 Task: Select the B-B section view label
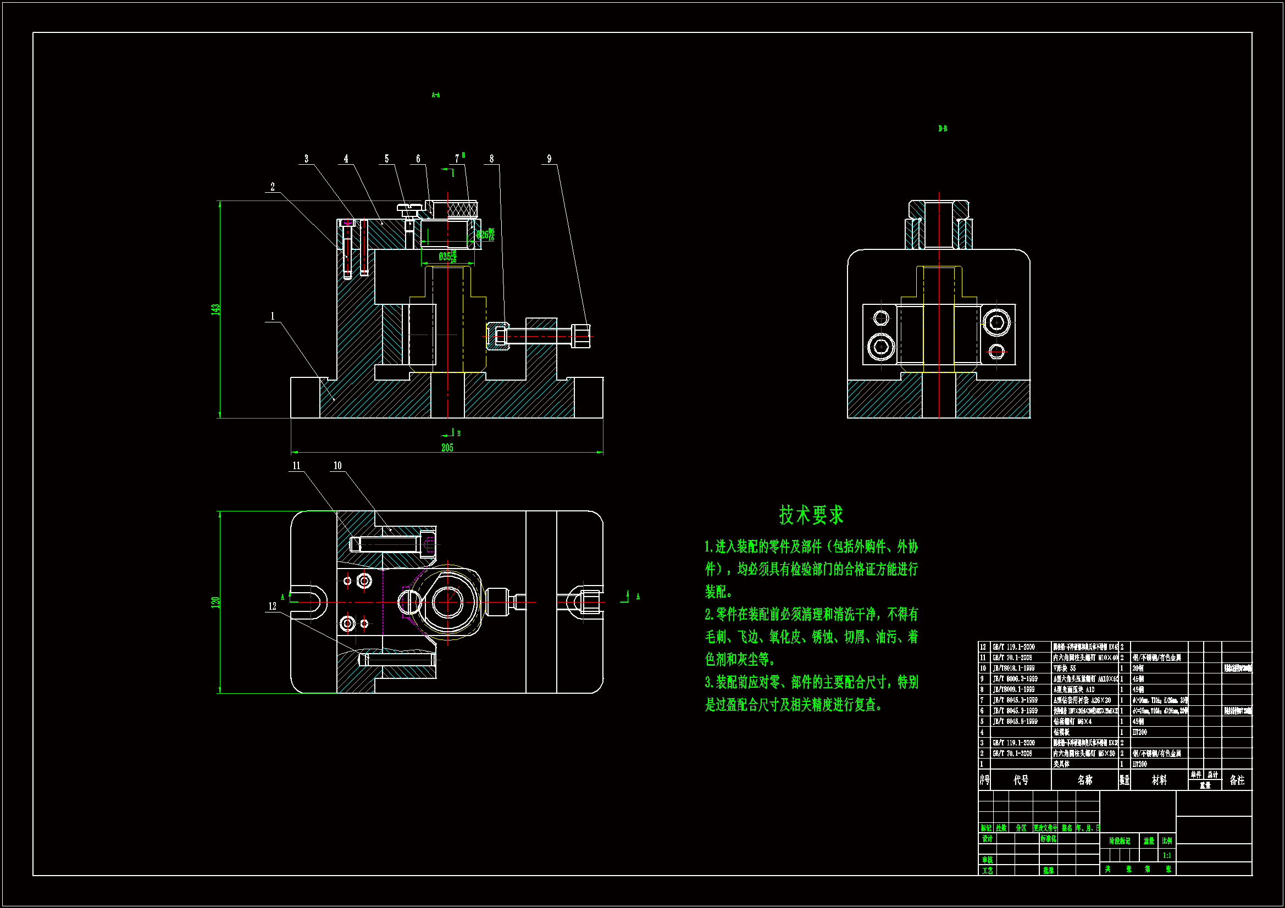click(943, 129)
